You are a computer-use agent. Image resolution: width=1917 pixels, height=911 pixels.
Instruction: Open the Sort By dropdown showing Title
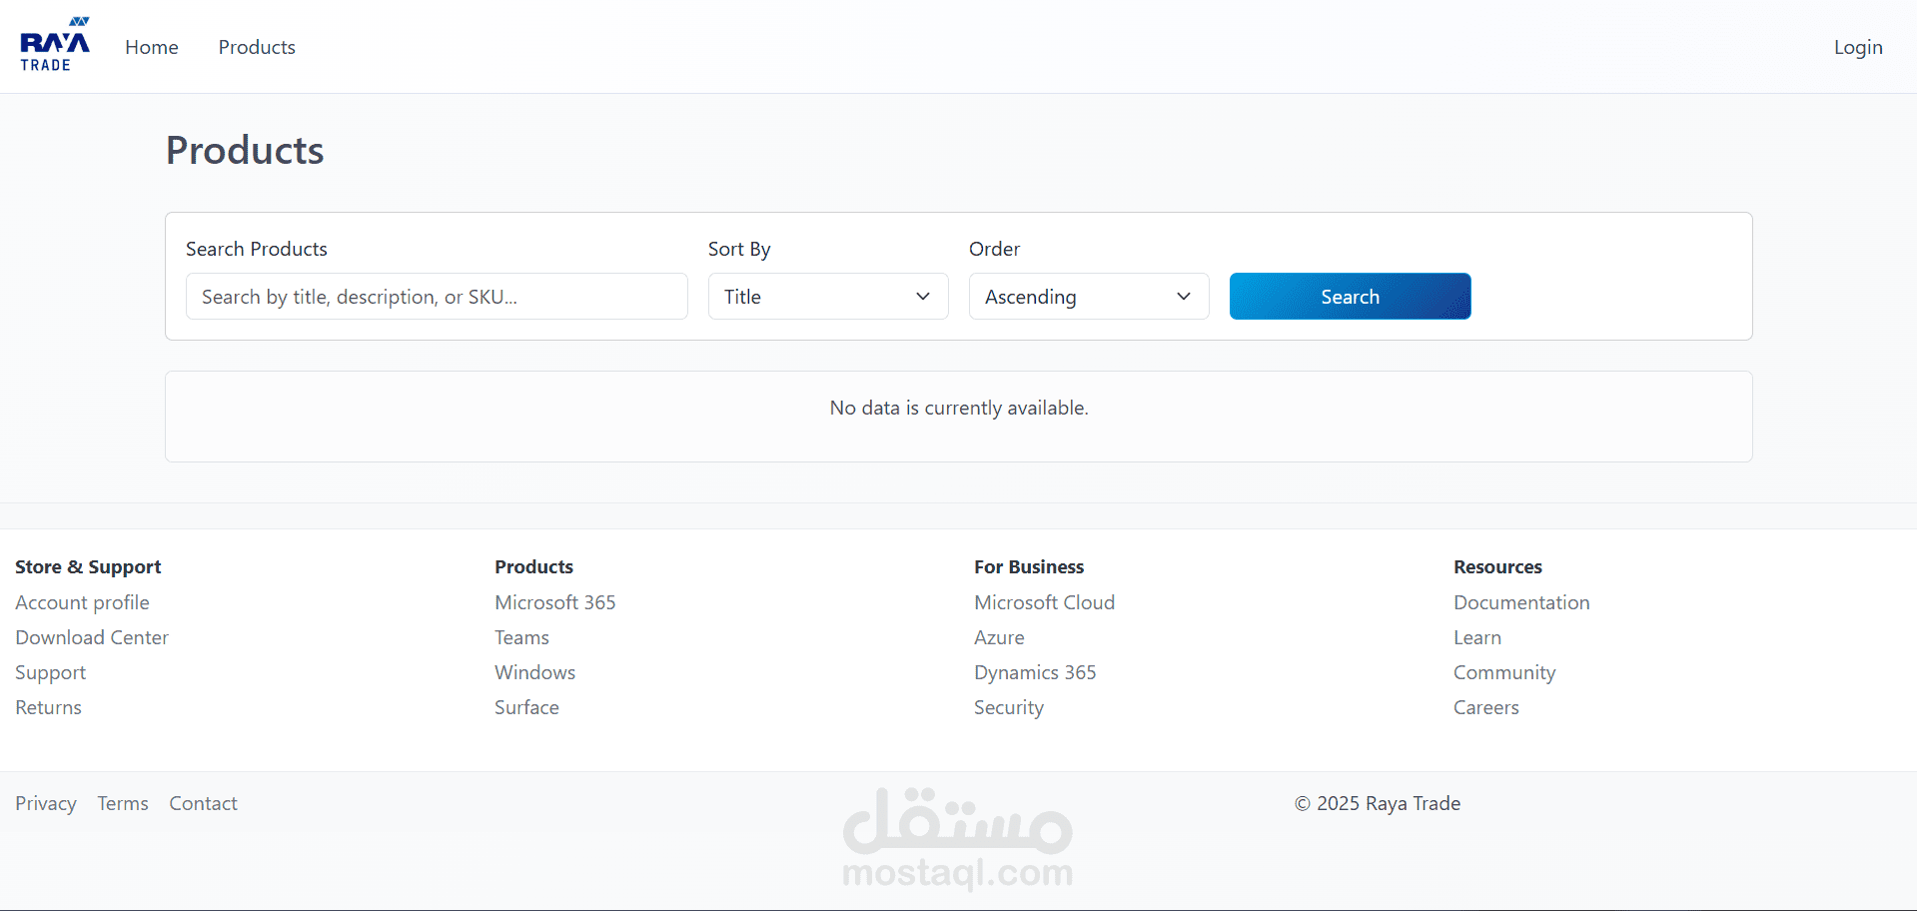click(828, 297)
